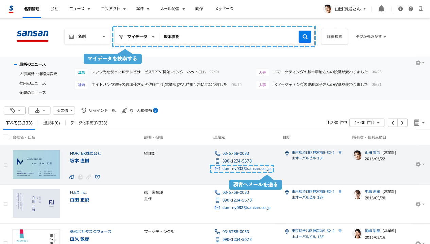The width and height of the screenshot is (430, 244).
Task: Click the alarm clock icon under 坂本 直樹
Action: [x=97, y=177]
